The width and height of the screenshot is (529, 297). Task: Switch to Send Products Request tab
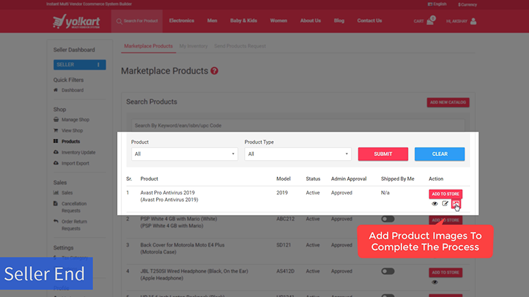[240, 46]
